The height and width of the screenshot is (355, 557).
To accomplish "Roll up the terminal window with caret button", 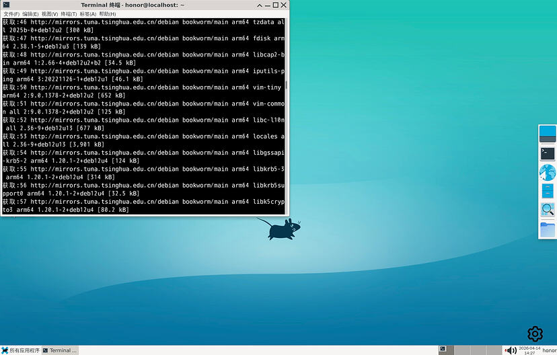I will click(259, 5).
